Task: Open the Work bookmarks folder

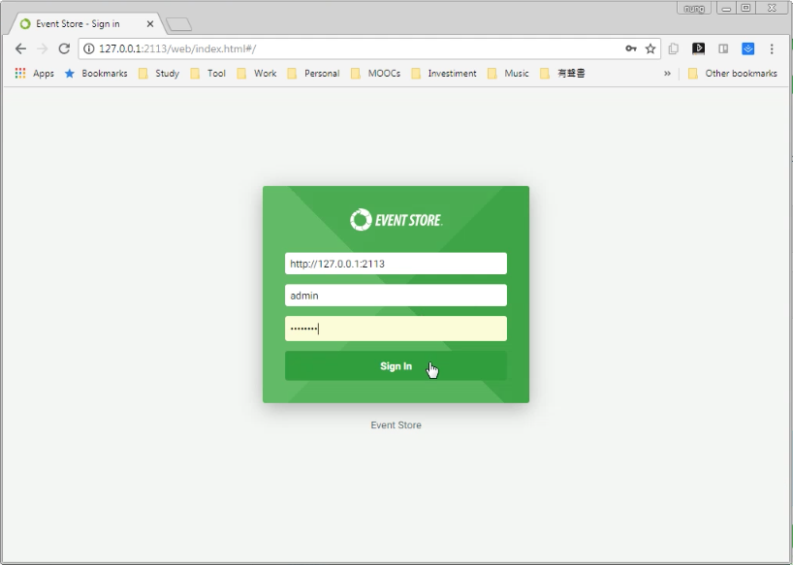Action: 257,74
